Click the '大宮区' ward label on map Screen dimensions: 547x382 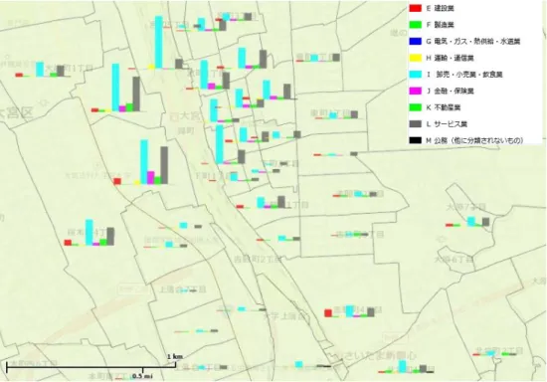tap(16, 113)
